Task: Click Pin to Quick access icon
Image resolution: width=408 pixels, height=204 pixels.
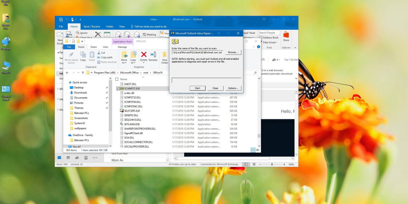Action: tap(71, 55)
